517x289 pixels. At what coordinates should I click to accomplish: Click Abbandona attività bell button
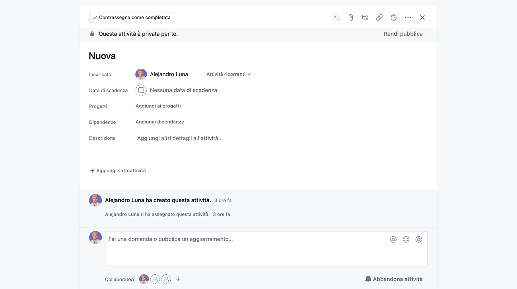click(x=394, y=279)
